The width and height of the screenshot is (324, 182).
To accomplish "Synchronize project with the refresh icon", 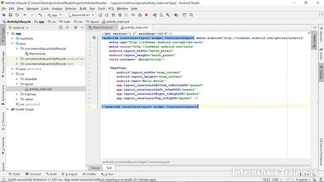I will coord(17,15).
